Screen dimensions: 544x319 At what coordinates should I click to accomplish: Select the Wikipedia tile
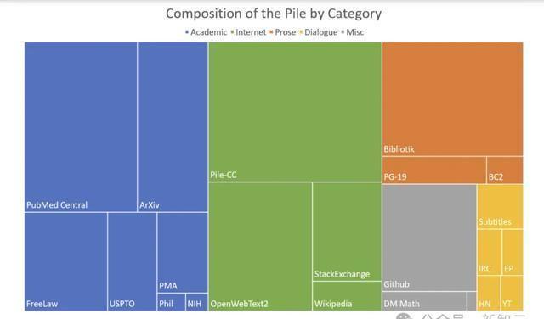click(347, 296)
